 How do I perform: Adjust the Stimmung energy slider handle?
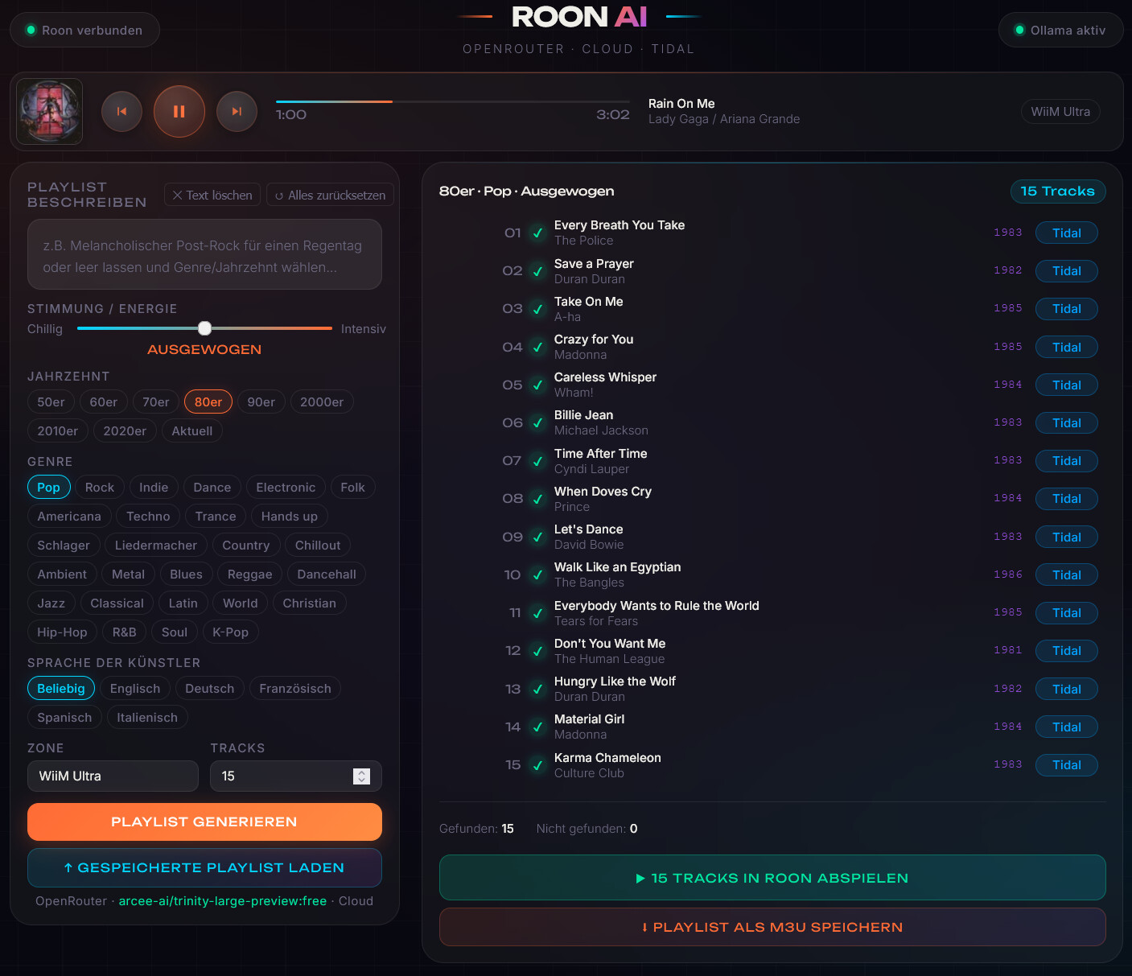(x=205, y=328)
